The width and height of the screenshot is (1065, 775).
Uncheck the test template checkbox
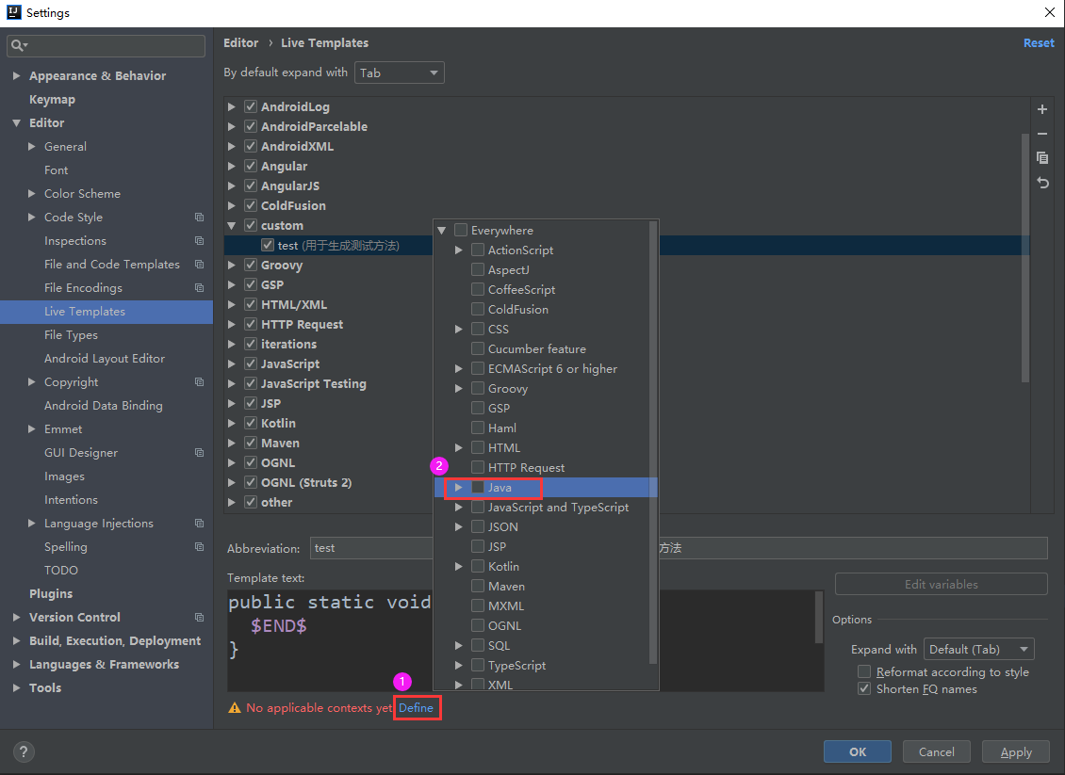[x=268, y=245]
